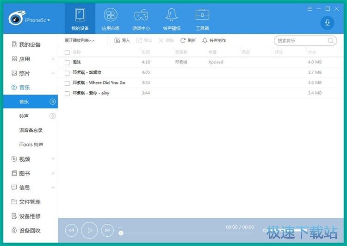Click the 4.0 MB size cell
Viewport: 347px width, 246px height.
pyautogui.click(x=315, y=62)
